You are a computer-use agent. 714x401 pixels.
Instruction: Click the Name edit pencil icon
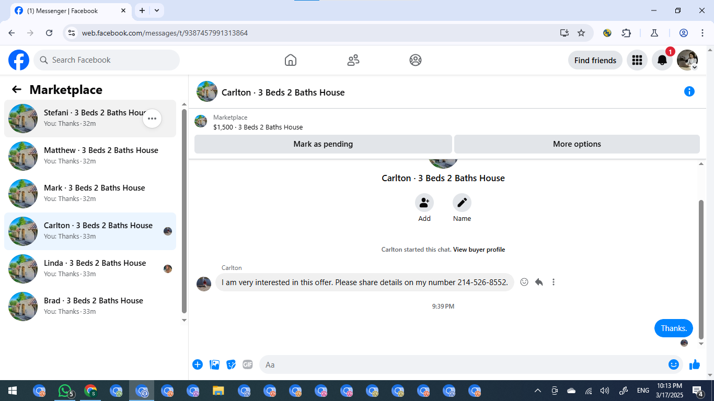[462, 203]
